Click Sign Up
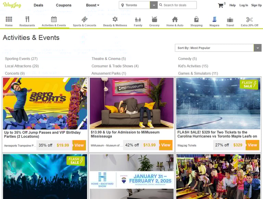This screenshot has width=263, height=199. 256,5
